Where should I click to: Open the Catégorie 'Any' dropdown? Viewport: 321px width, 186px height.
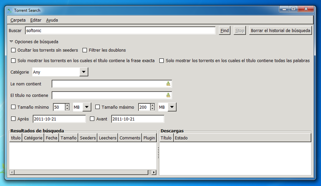tap(84, 72)
